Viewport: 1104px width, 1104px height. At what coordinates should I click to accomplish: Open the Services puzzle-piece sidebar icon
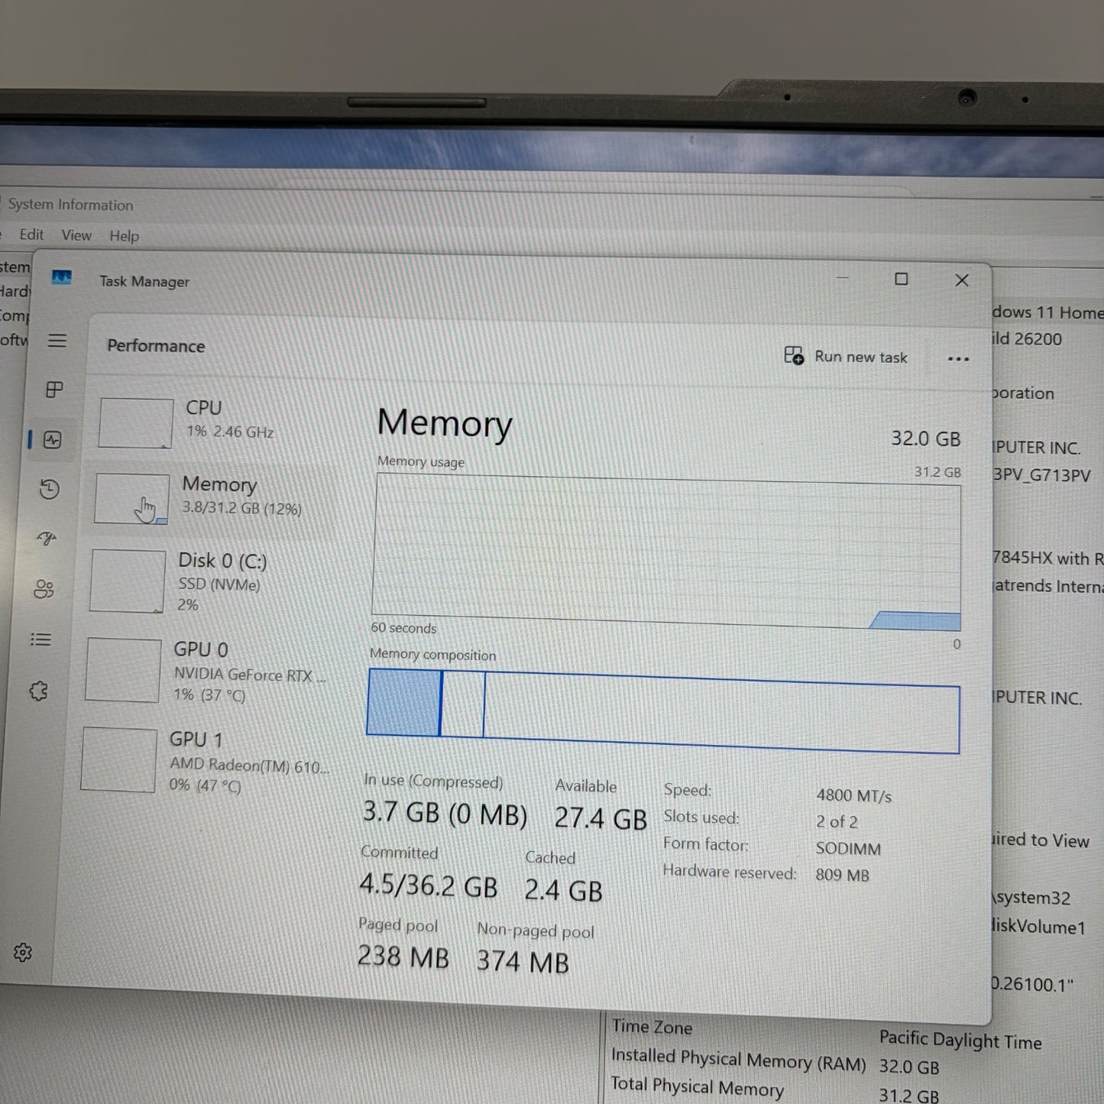pyautogui.click(x=38, y=691)
